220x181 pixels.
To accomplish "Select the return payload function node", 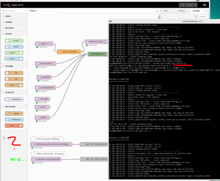I will coord(69,52).
